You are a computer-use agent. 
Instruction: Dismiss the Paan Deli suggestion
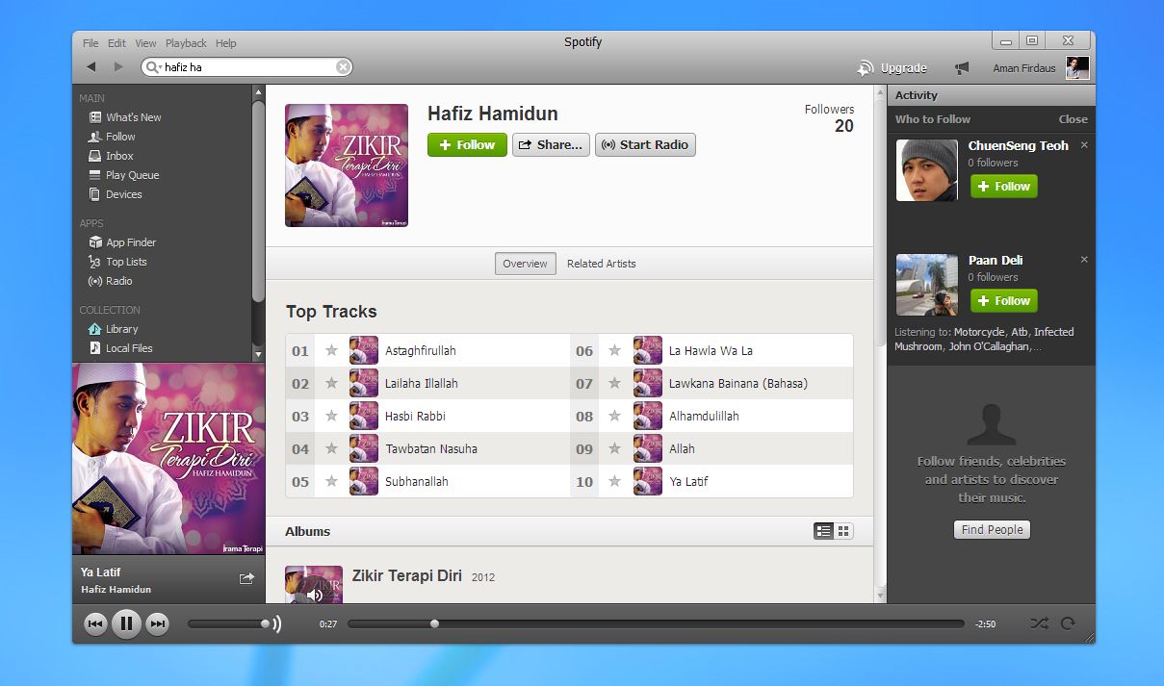(1084, 260)
